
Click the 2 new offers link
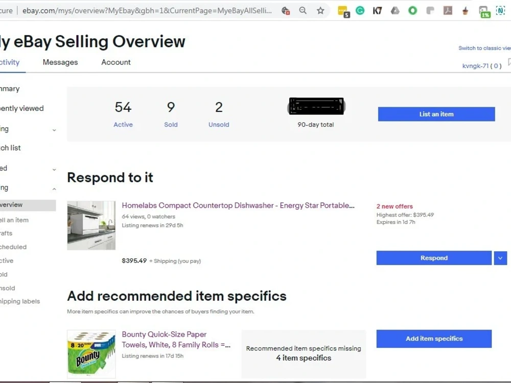(394, 206)
